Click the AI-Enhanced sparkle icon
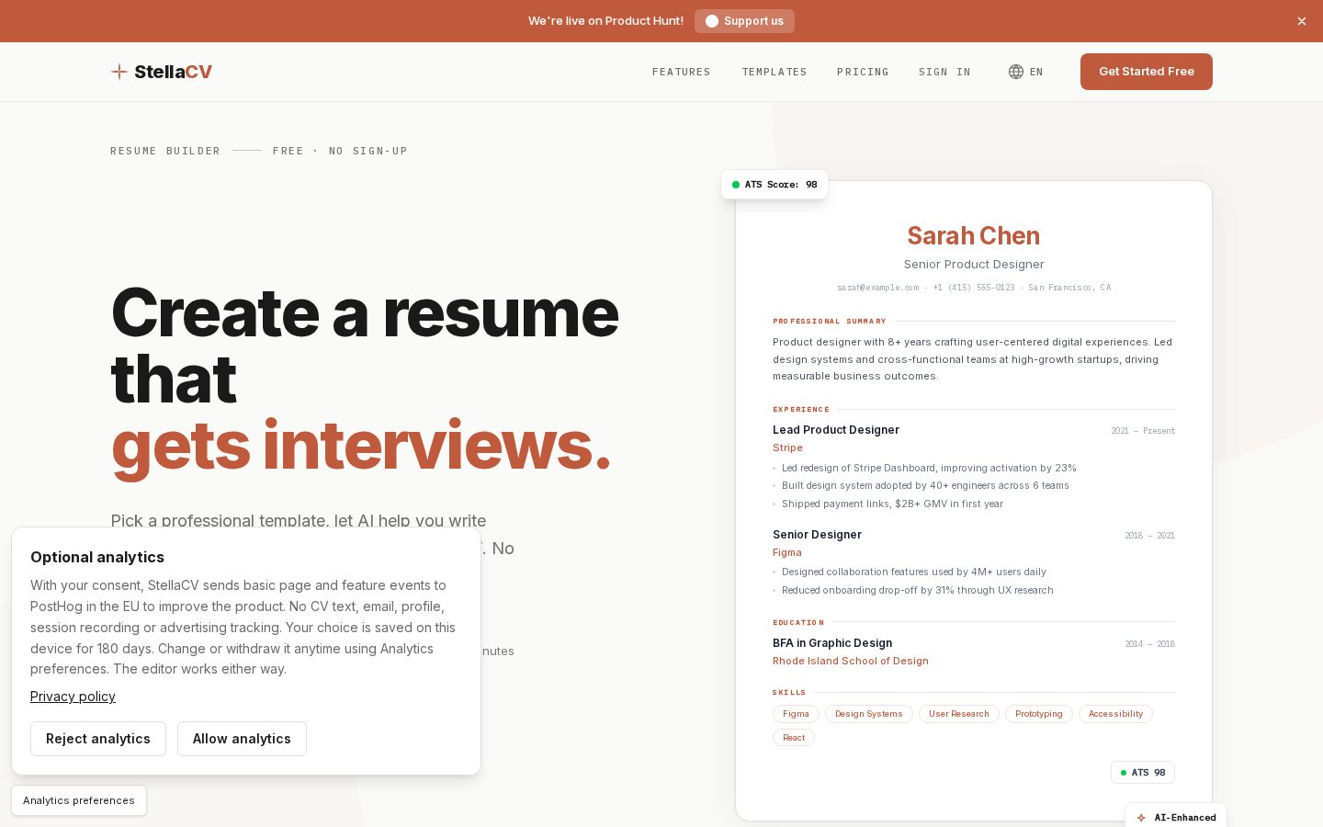The image size is (1323, 827). coord(1141,818)
